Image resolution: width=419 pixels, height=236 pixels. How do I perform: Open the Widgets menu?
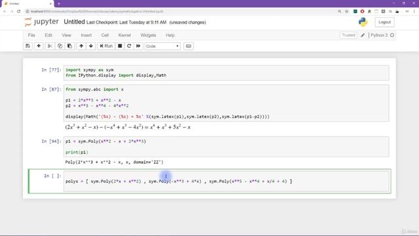point(148,35)
